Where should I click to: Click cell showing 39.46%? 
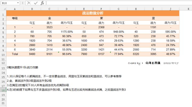pos(118,45)
